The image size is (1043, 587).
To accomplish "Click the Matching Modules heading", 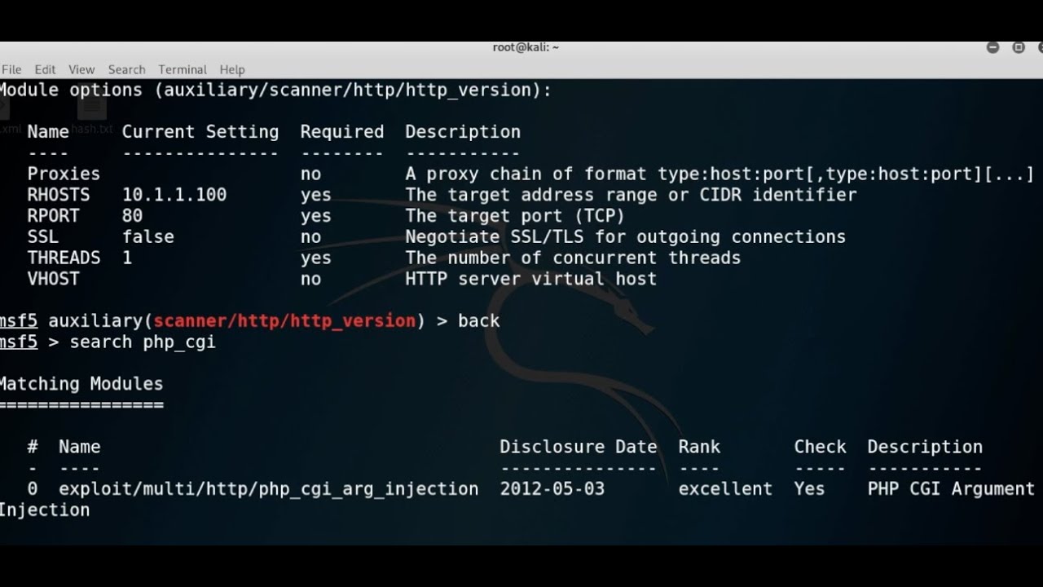I will [x=81, y=384].
